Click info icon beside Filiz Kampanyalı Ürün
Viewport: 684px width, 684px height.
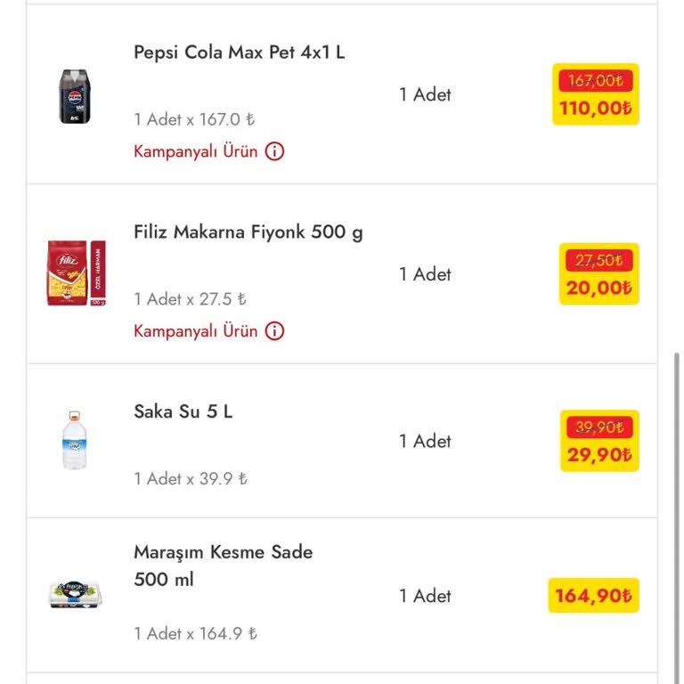pos(275,331)
